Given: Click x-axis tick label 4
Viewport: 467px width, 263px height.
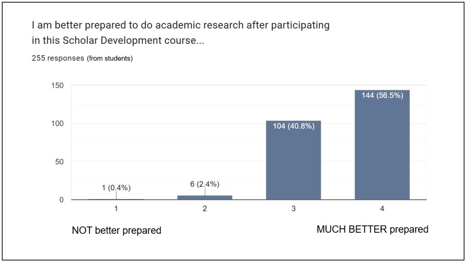Looking at the screenshot, I should 382,209.
